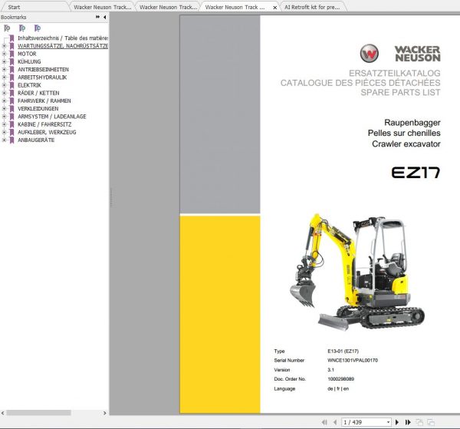This screenshot has width=460, height=429.
Task: Expand the AUFKLEBER, WERKZEUG node
Action: tap(4, 132)
